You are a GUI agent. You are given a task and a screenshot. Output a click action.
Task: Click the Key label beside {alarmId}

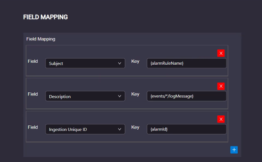135,127
